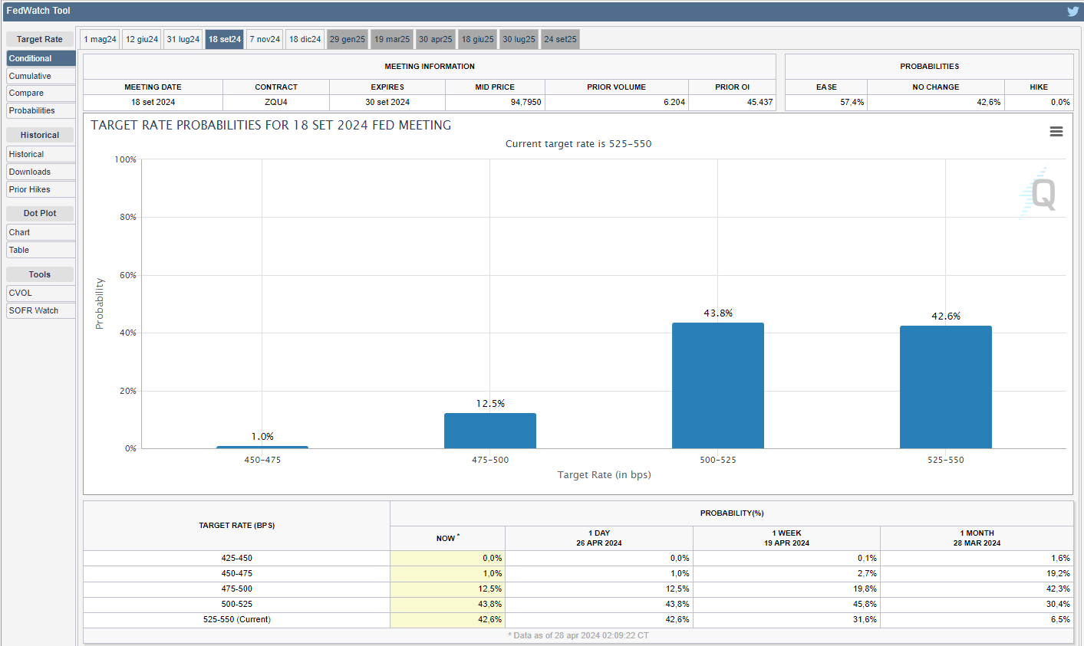Image resolution: width=1084 pixels, height=646 pixels.
Task: Click the Q watermark logo on chart
Action: [1041, 194]
